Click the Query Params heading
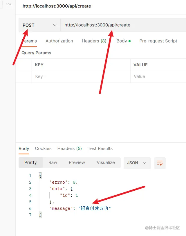Screen dimensions: 186x236 click(x=36, y=53)
